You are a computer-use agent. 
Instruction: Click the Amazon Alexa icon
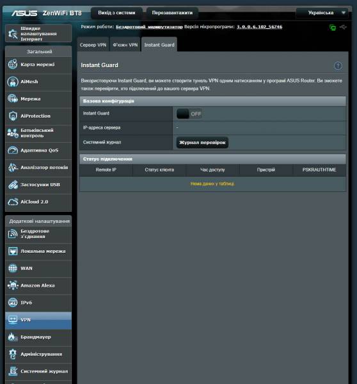pos(13,285)
